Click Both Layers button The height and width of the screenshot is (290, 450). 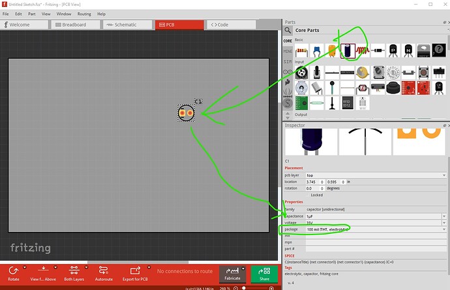click(74, 274)
